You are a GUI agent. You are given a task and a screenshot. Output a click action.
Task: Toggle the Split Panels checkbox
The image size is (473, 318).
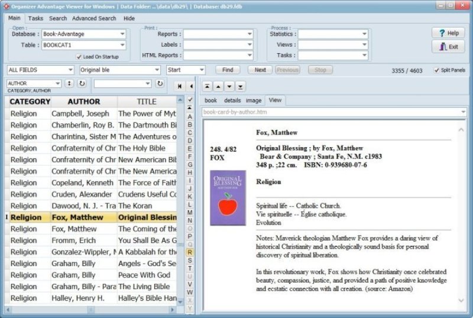point(436,70)
